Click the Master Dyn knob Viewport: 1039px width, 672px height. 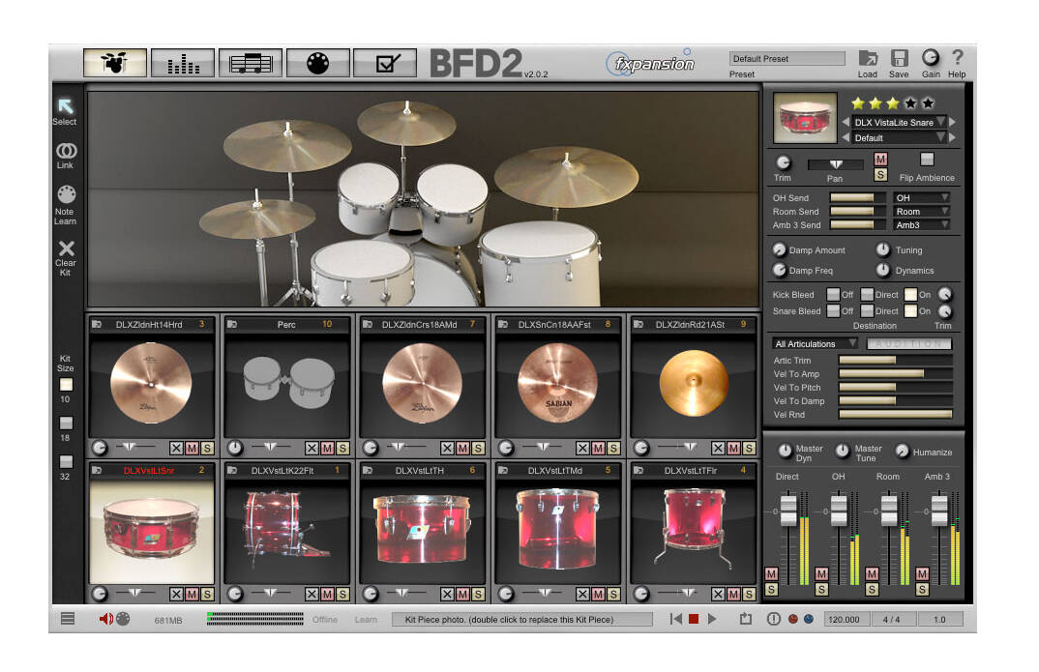(785, 452)
